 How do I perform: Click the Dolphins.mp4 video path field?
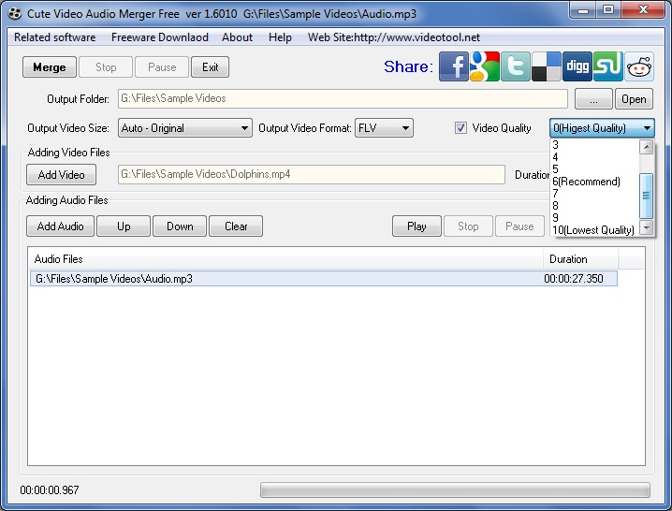(x=312, y=174)
